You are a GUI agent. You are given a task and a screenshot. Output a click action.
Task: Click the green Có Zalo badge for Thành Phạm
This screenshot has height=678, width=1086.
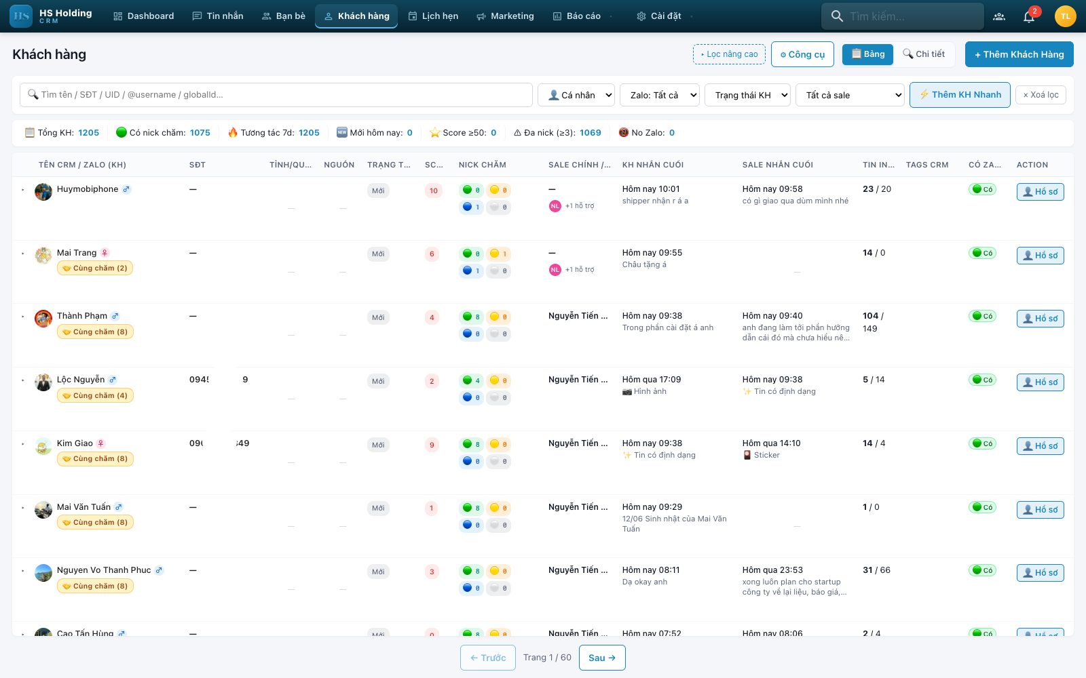pyautogui.click(x=982, y=316)
